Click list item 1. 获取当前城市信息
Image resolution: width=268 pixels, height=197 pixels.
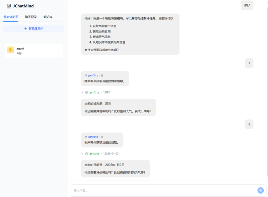(103, 26)
